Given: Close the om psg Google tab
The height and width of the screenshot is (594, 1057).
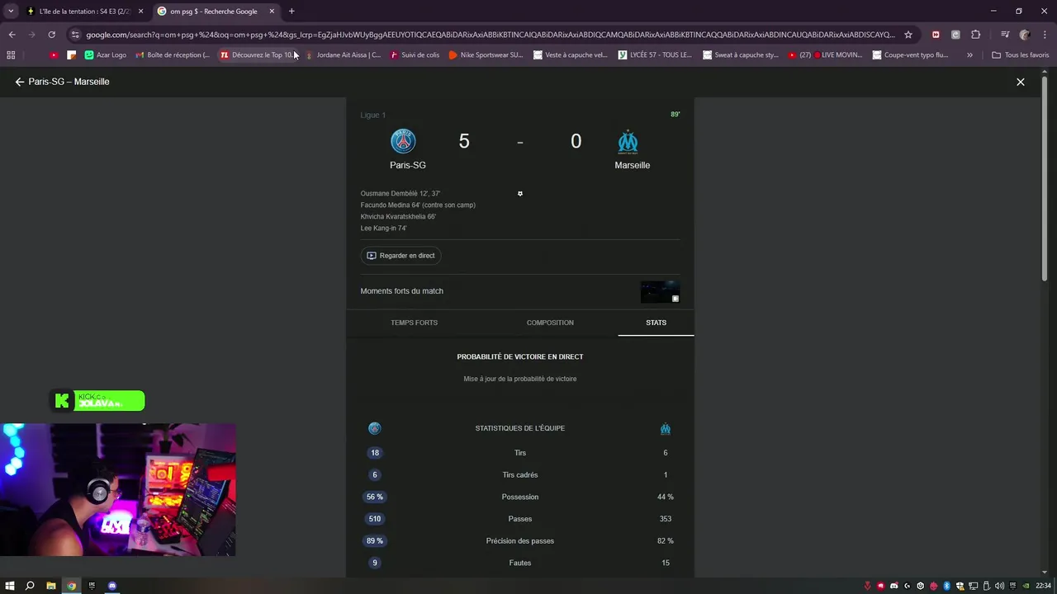Looking at the screenshot, I should point(272,12).
